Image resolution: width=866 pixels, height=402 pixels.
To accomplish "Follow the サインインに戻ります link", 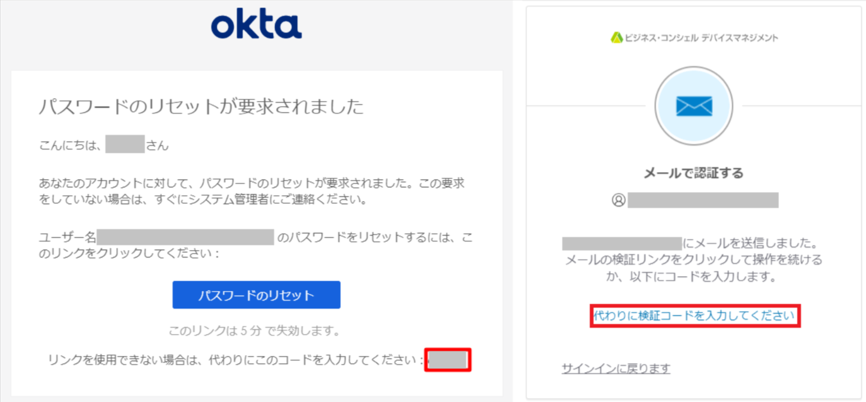I will [x=616, y=368].
